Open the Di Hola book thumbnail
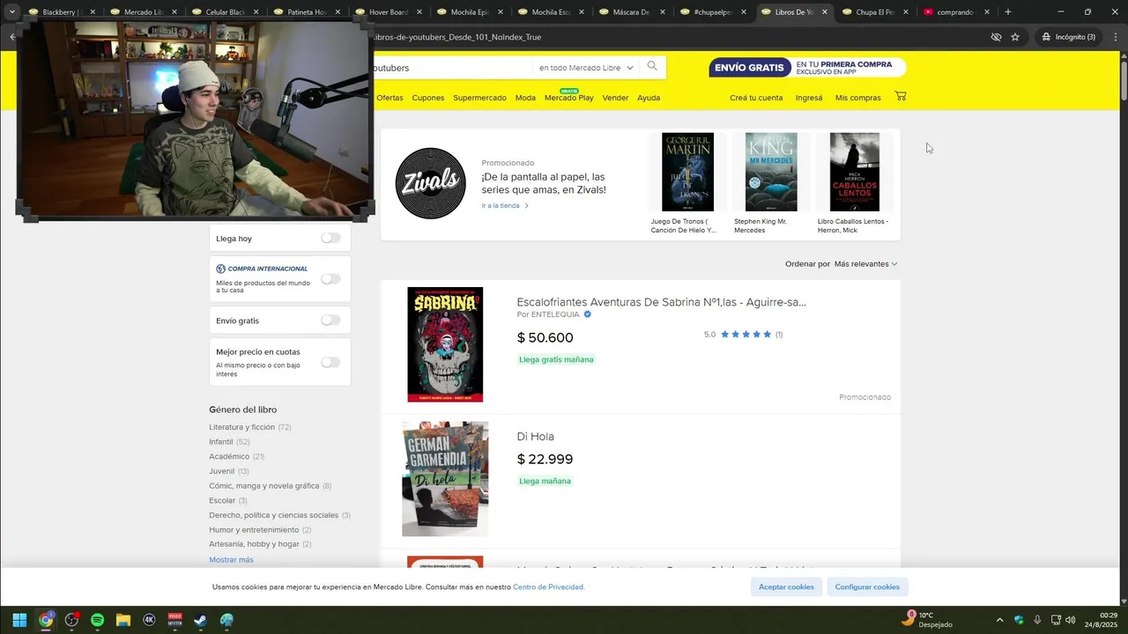 click(445, 479)
